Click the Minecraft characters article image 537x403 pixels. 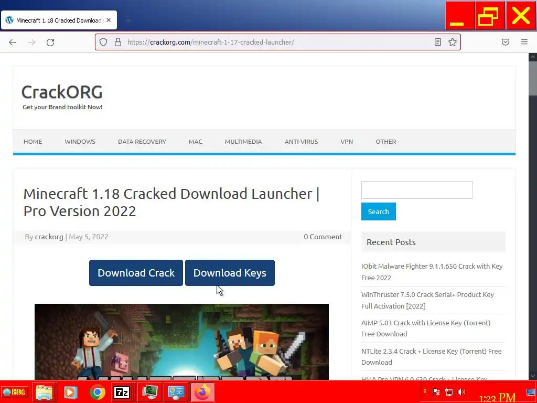click(181, 342)
